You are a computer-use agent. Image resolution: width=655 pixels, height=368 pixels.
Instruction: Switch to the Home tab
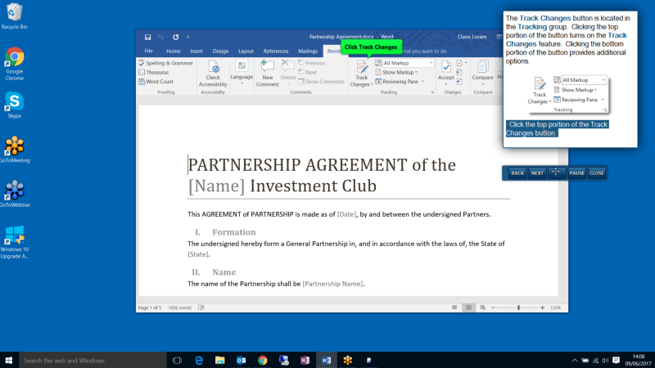[x=174, y=51]
